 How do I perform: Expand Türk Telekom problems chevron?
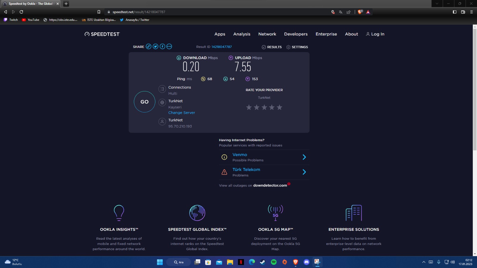pos(304,172)
